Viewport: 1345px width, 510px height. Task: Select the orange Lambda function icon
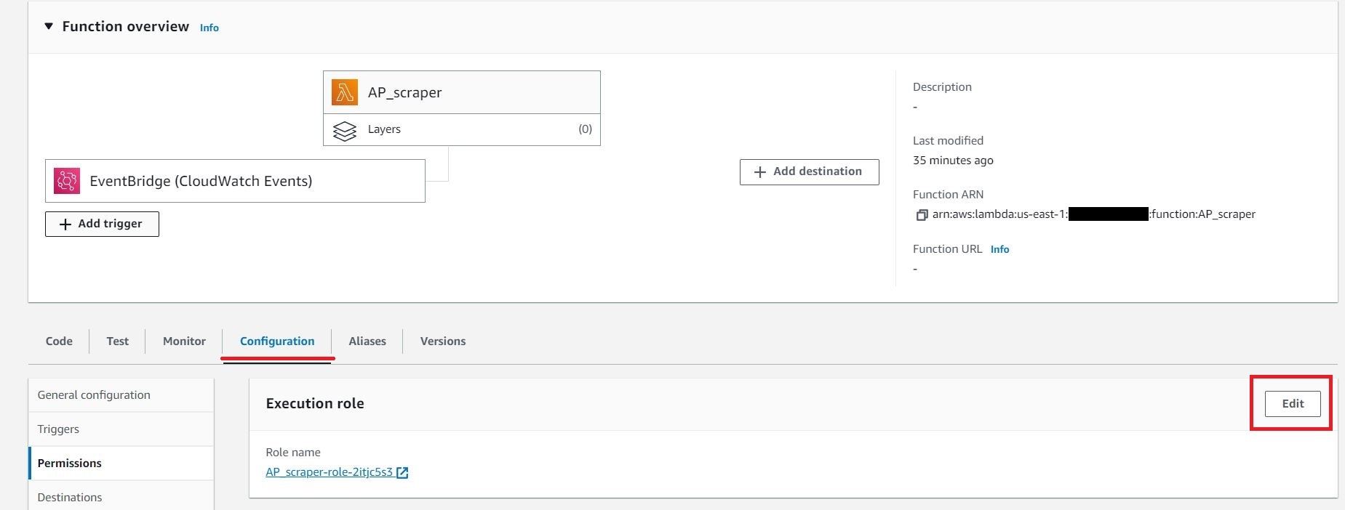tap(345, 92)
